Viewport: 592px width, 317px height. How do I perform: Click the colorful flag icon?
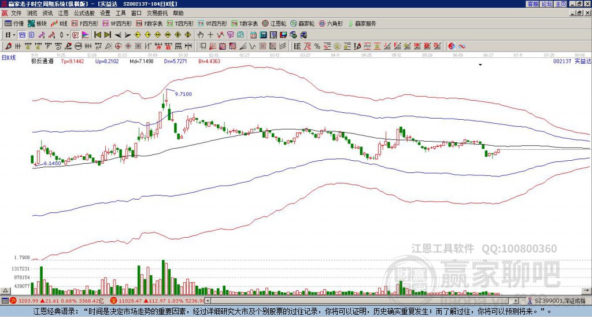point(86,35)
